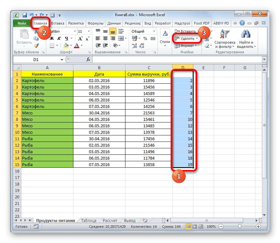Click the Формат button in Ячейки group
Viewport: 280px width, 243px height.
coord(187,45)
